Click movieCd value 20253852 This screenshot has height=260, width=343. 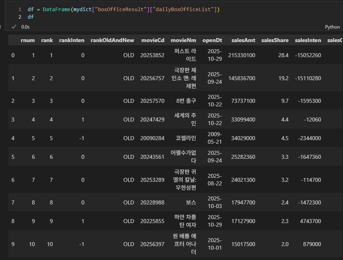click(152, 55)
